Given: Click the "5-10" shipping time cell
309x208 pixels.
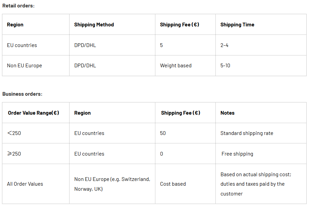Looking at the screenshot, I should point(225,66).
